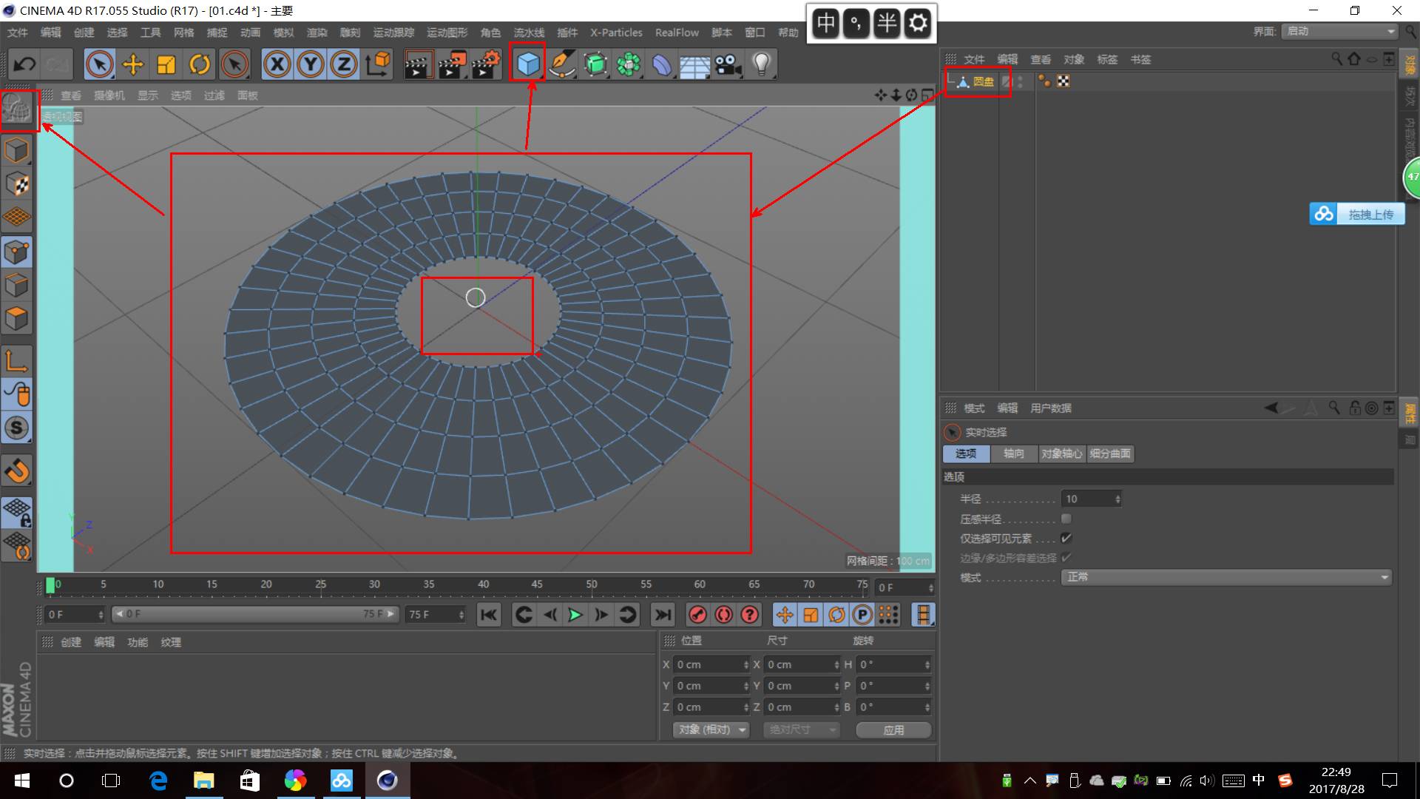
Task: Click the 半径 value field
Action: coord(1090,499)
